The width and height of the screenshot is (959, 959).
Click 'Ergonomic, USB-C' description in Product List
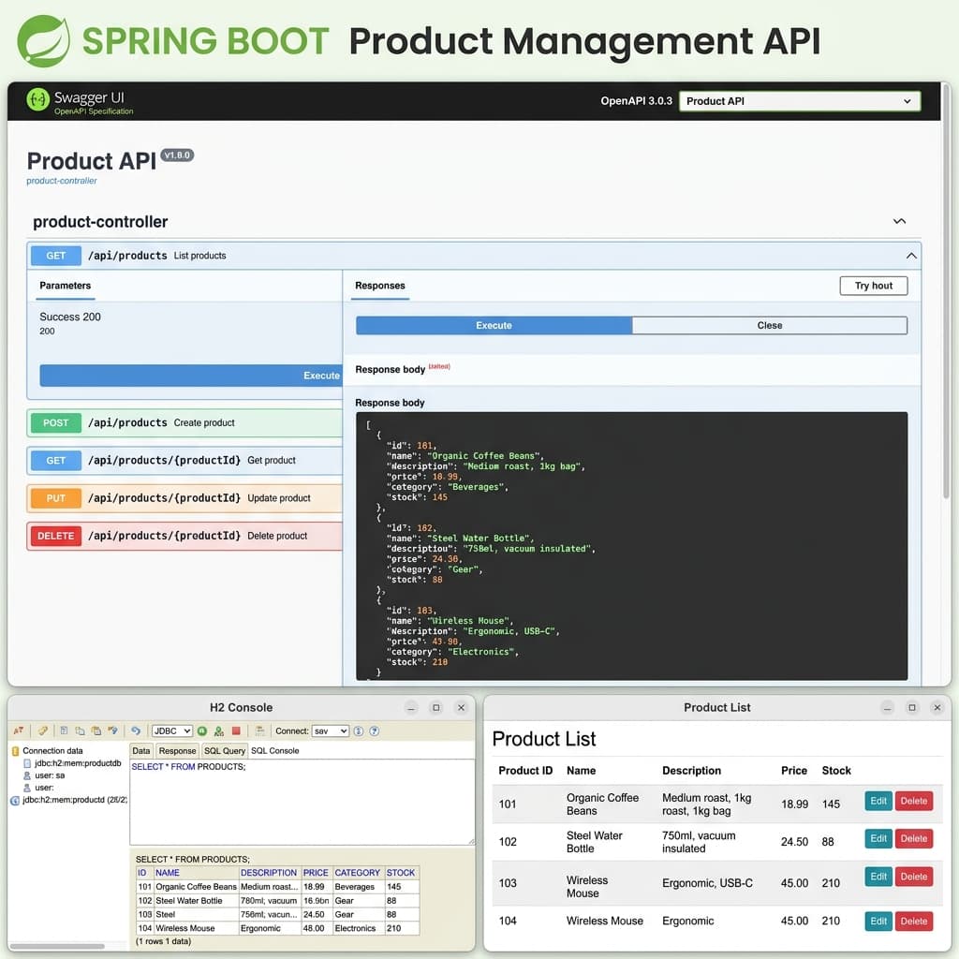[708, 883]
